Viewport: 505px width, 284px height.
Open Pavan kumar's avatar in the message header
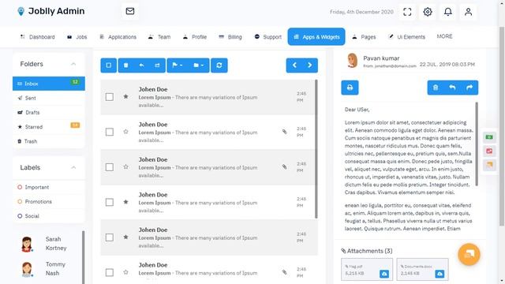point(353,61)
